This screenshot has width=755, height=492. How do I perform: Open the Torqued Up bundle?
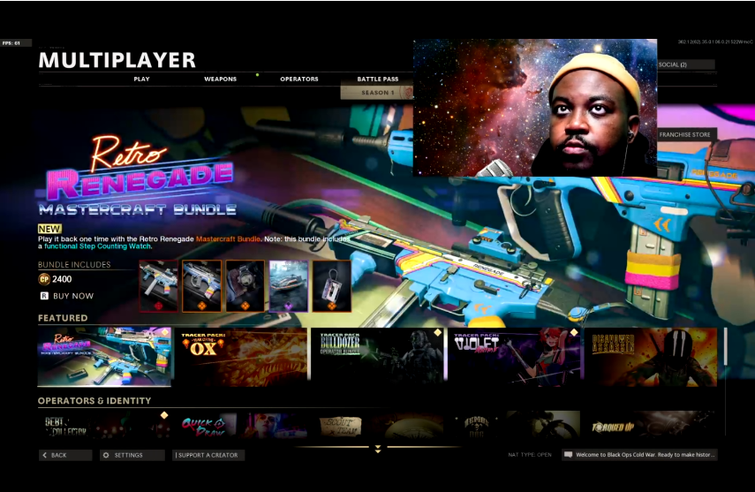click(x=651, y=425)
